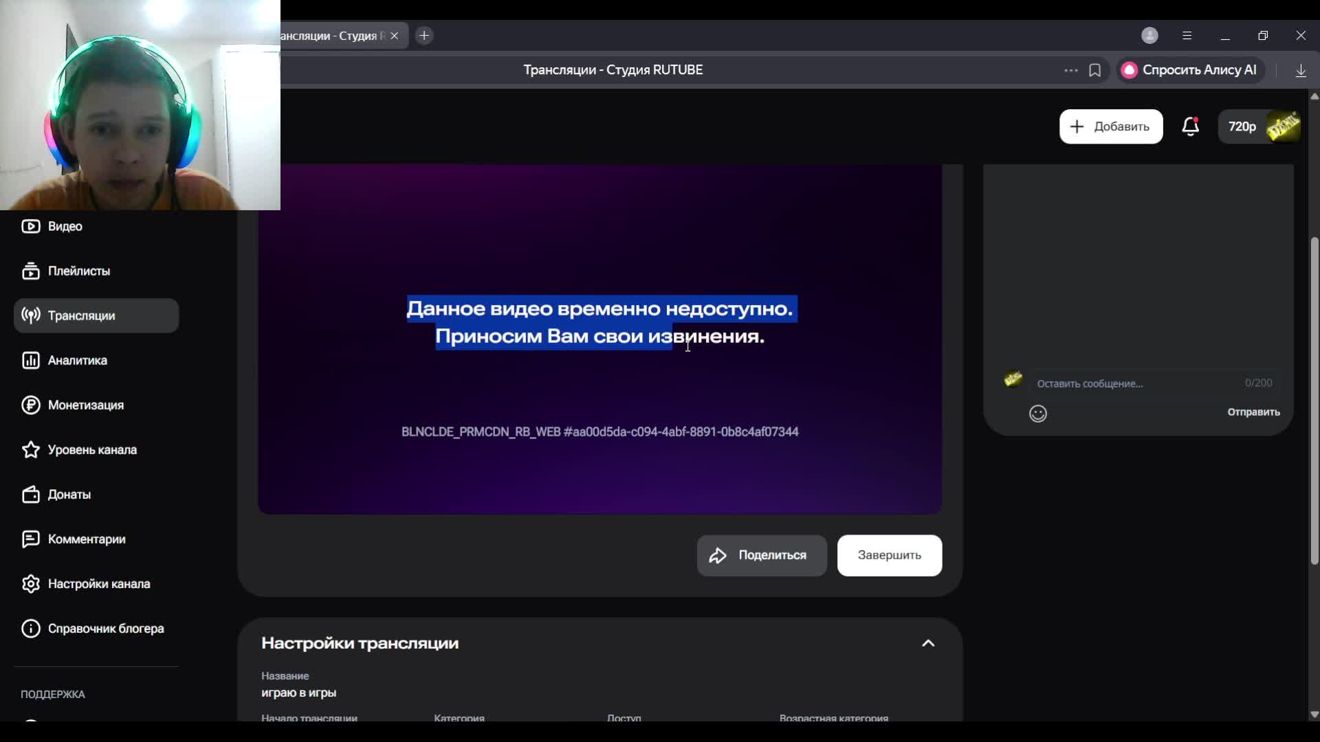
Task: Click the share arrow icon in Поделиться
Action: (x=718, y=555)
